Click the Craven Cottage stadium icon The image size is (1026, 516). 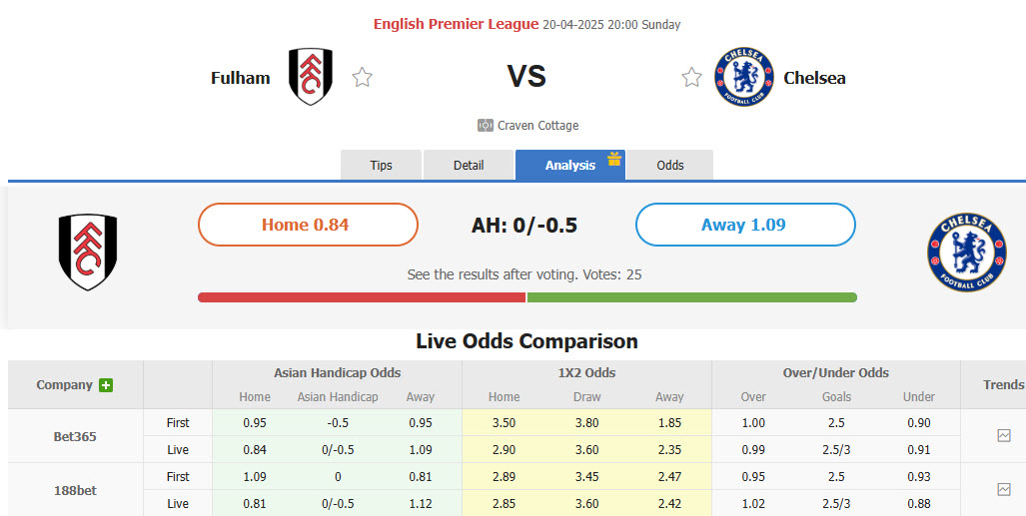tap(486, 126)
